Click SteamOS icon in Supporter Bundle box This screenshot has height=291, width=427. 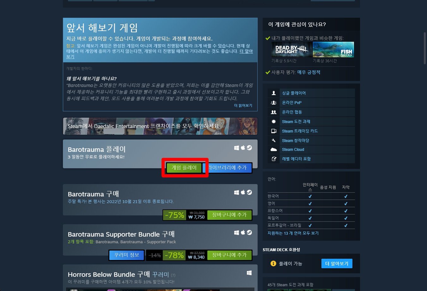pos(249,232)
